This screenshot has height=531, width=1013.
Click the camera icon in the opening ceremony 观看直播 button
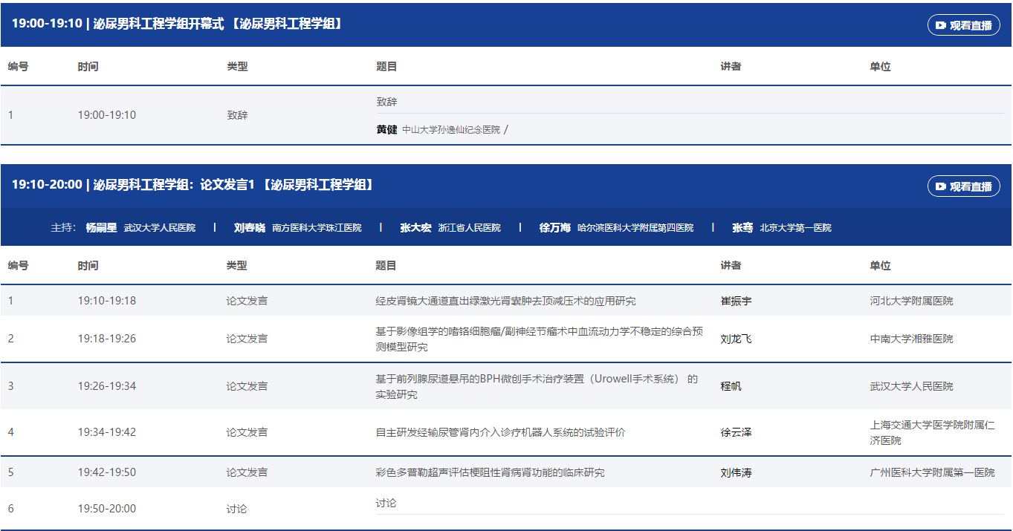(941, 25)
